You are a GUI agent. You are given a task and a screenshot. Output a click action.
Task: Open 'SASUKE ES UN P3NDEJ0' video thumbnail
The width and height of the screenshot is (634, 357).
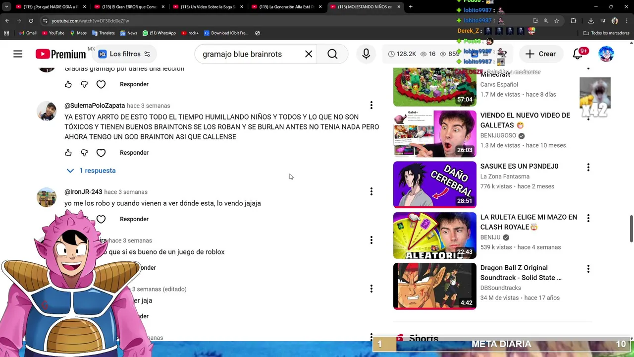click(x=435, y=184)
